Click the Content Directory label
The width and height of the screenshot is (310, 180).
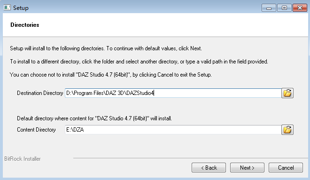(36, 130)
